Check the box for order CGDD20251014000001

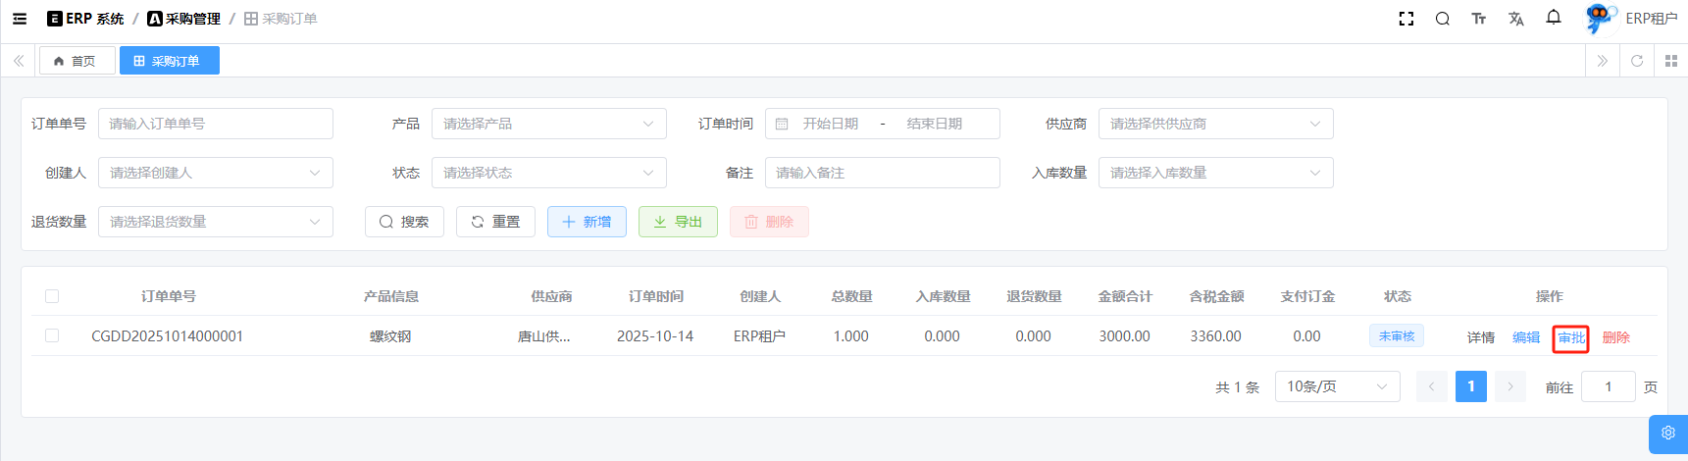52,335
